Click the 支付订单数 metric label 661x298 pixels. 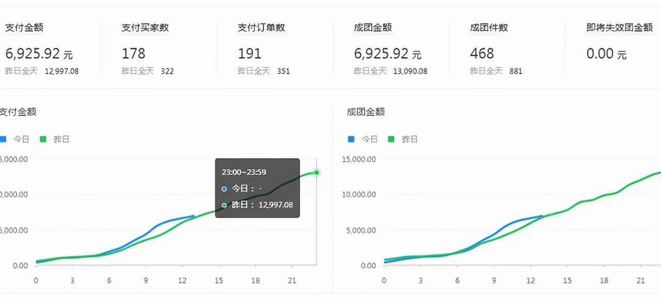click(261, 28)
